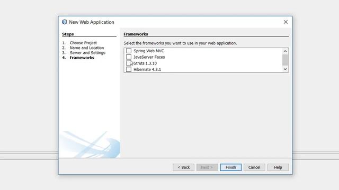Check the Struts 1.3.10 framework box
Screen dimensions: 339x190
[x=129, y=63]
